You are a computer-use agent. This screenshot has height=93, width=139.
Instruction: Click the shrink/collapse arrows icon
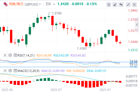[128, 5]
